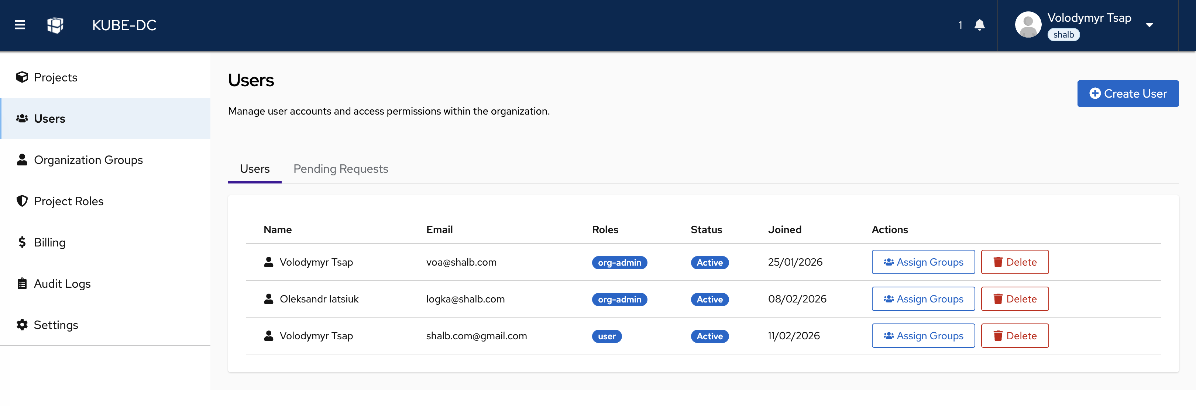Select the Project Roles shield icon
1196x406 pixels.
pos(22,201)
